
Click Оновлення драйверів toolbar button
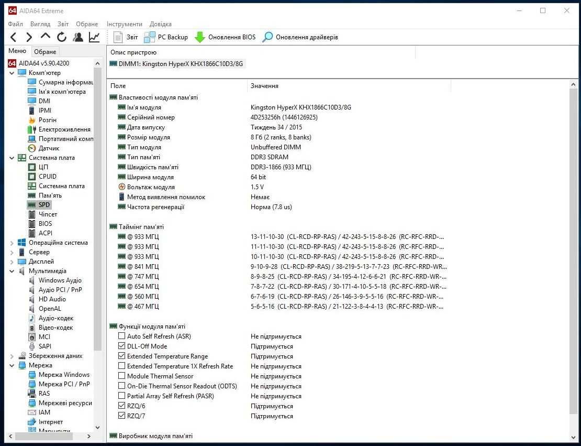(x=300, y=37)
